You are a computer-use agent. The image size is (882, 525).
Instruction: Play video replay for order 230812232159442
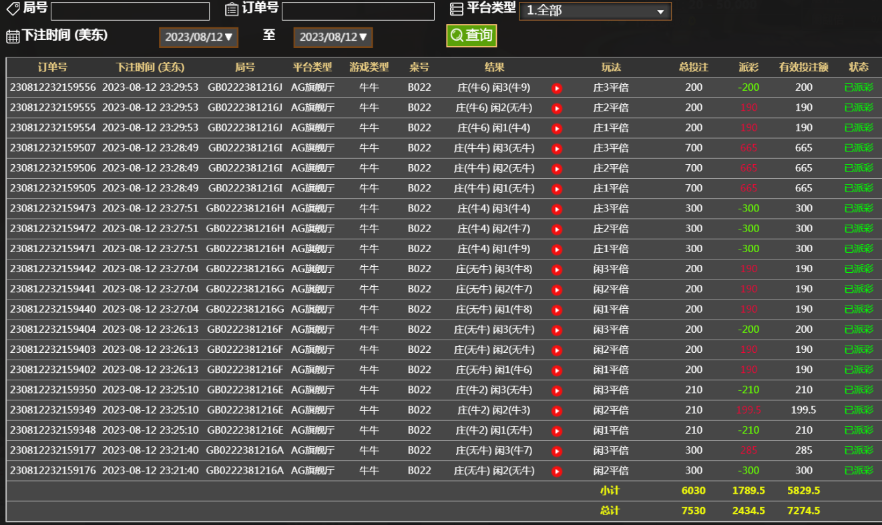tap(557, 270)
